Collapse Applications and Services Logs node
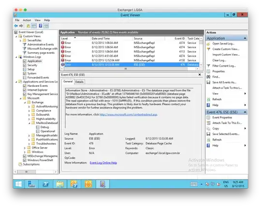The width and height of the screenshot is (261, 207). (16, 82)
